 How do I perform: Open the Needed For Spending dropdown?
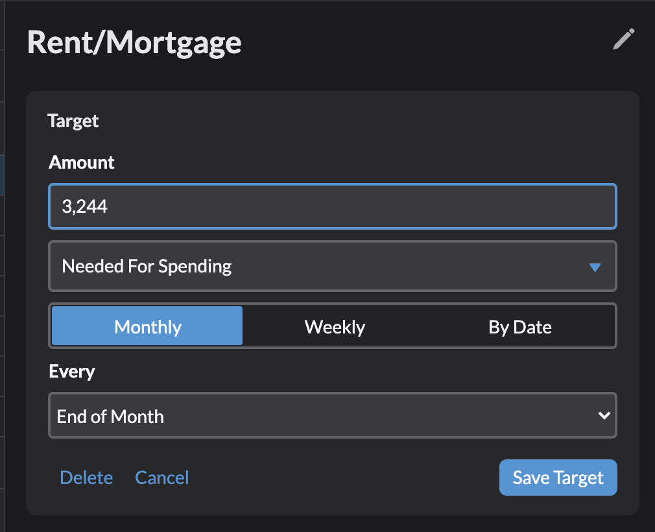333,266
